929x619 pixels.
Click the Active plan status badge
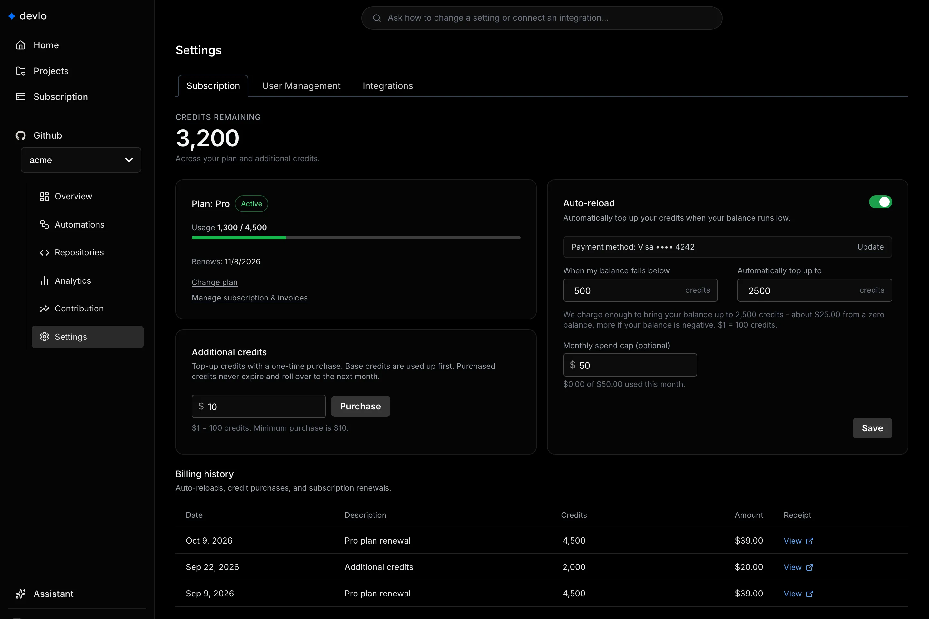pos(252,204)
